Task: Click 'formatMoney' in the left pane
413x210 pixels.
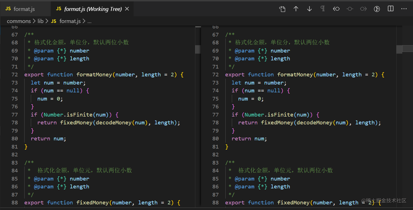Action: pyautogui.click(x=94, y=75)
